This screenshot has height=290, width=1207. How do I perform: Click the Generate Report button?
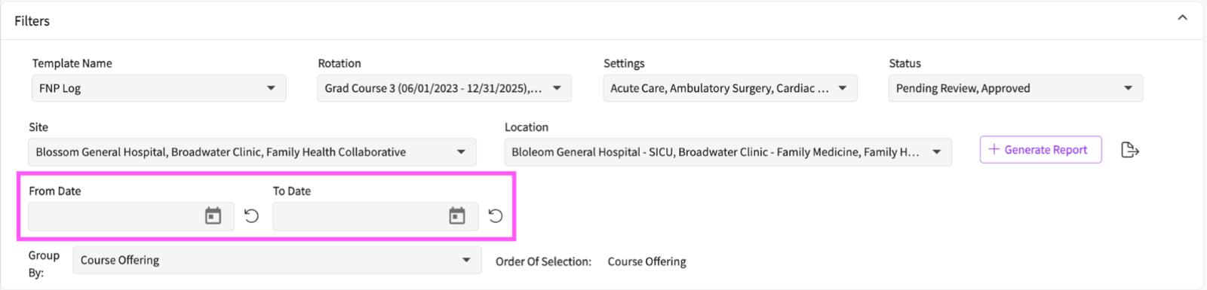(1040, 150)
